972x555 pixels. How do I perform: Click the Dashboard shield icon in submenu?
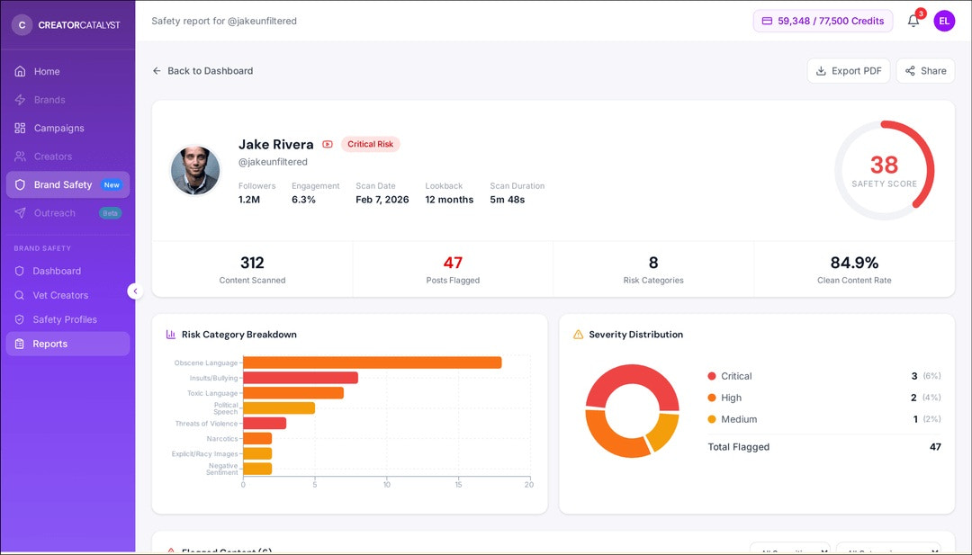[19, 271]
